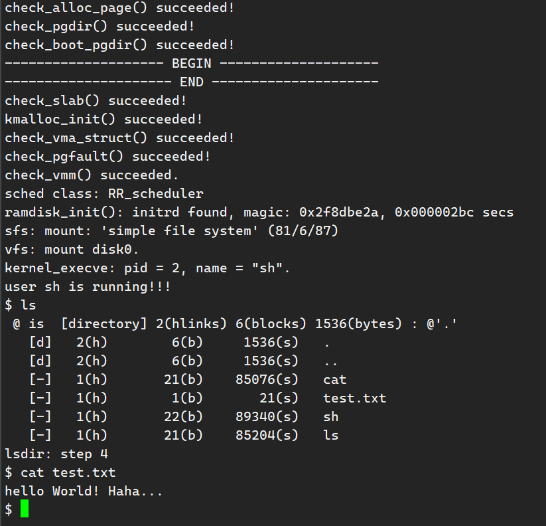The height and width of the screenshot is (526, 546).
Task: Click 'user sh is running!!!' line
Action: pos(88,286)
